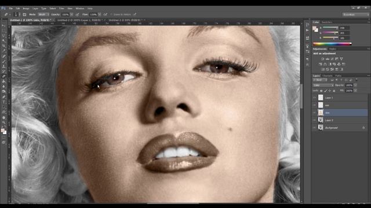Toggle the Brush panel from options bar

24,14
